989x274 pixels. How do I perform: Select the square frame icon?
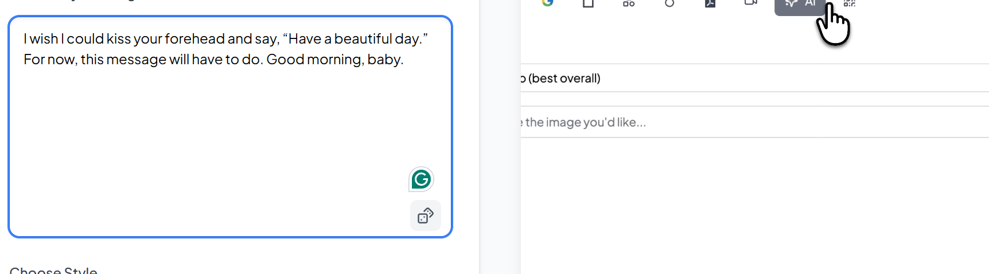click(x=588, y=3)
